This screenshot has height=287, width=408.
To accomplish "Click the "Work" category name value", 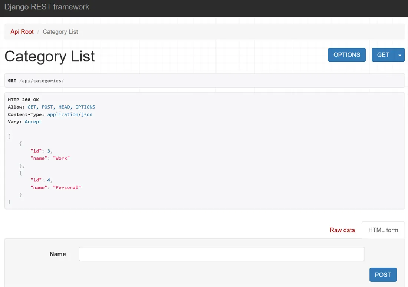I will 61,158.
